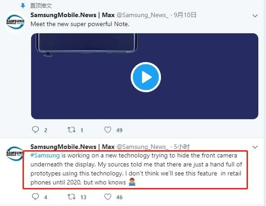
Task: Click the pushpin icon beside 置顶推文
Action: click(23, 6)
